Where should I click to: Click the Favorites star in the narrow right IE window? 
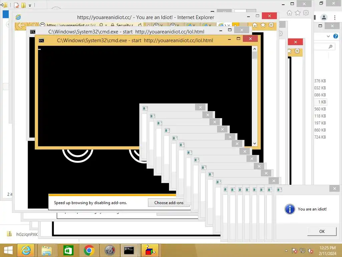[290, 51]
